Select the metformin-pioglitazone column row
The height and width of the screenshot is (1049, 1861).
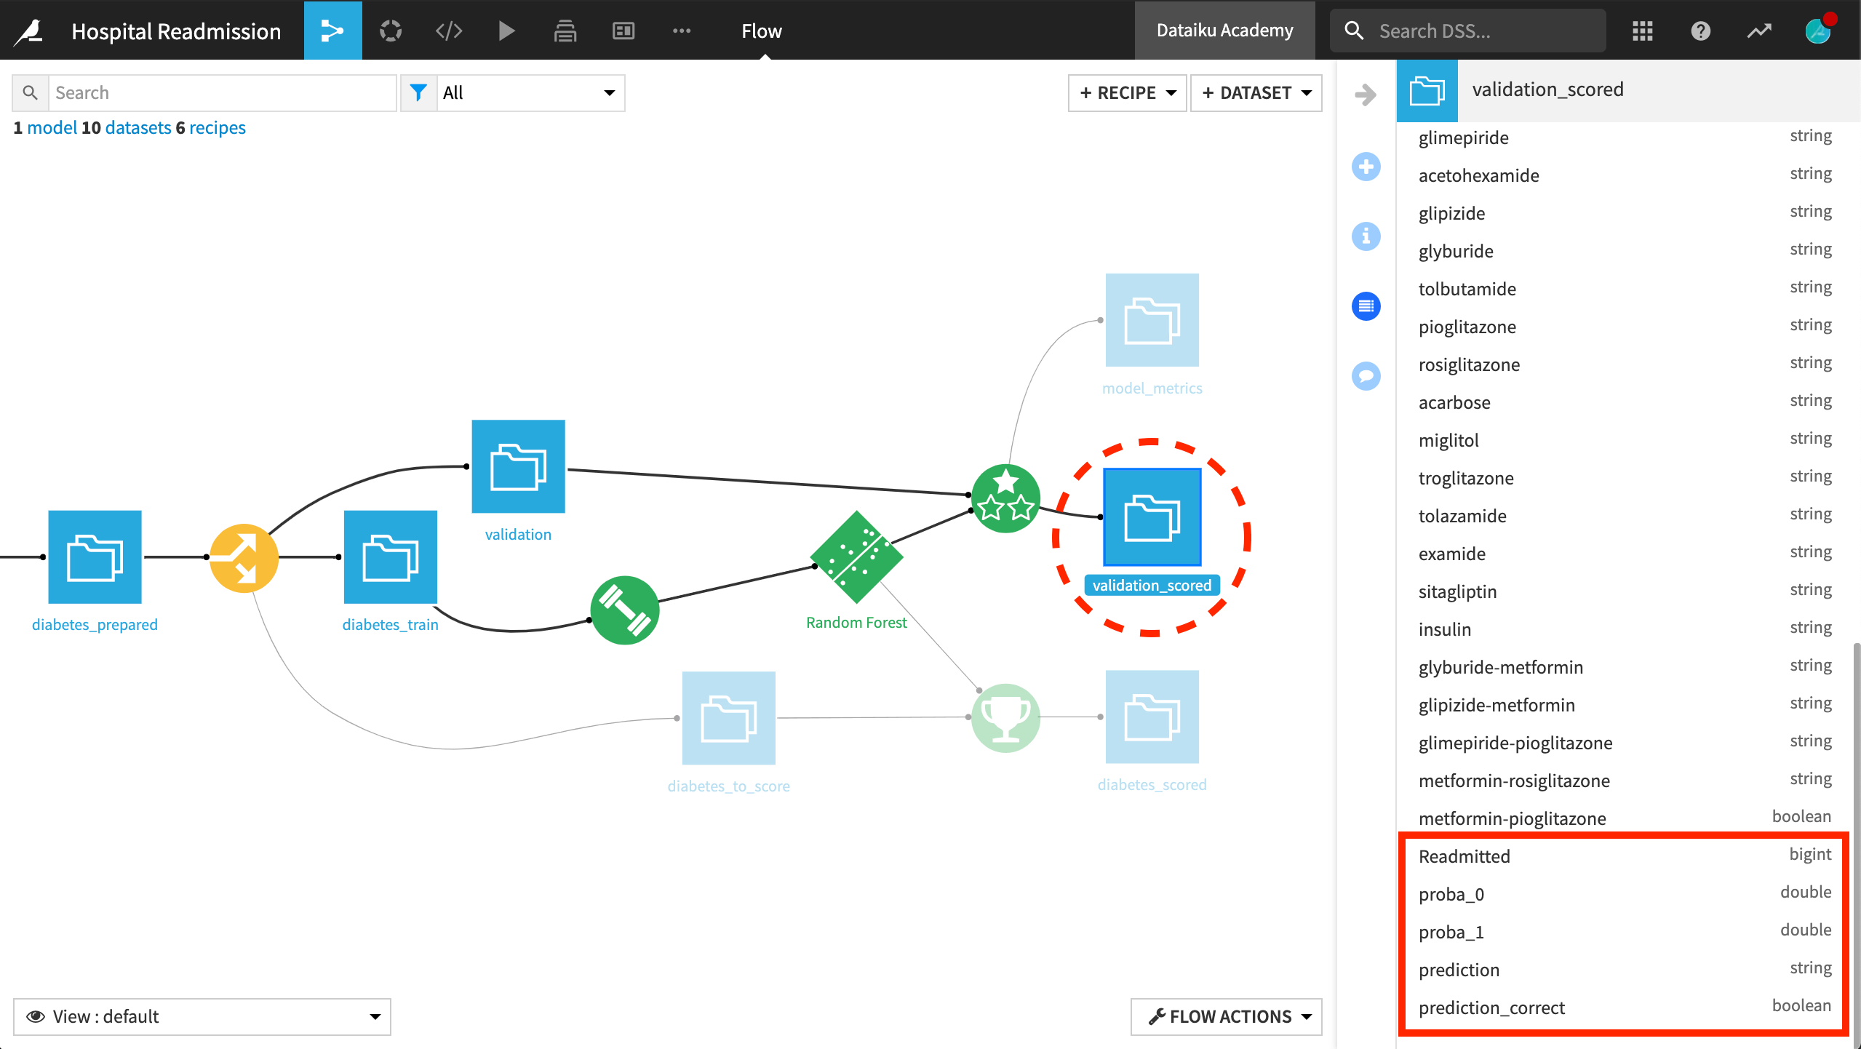1625,818
